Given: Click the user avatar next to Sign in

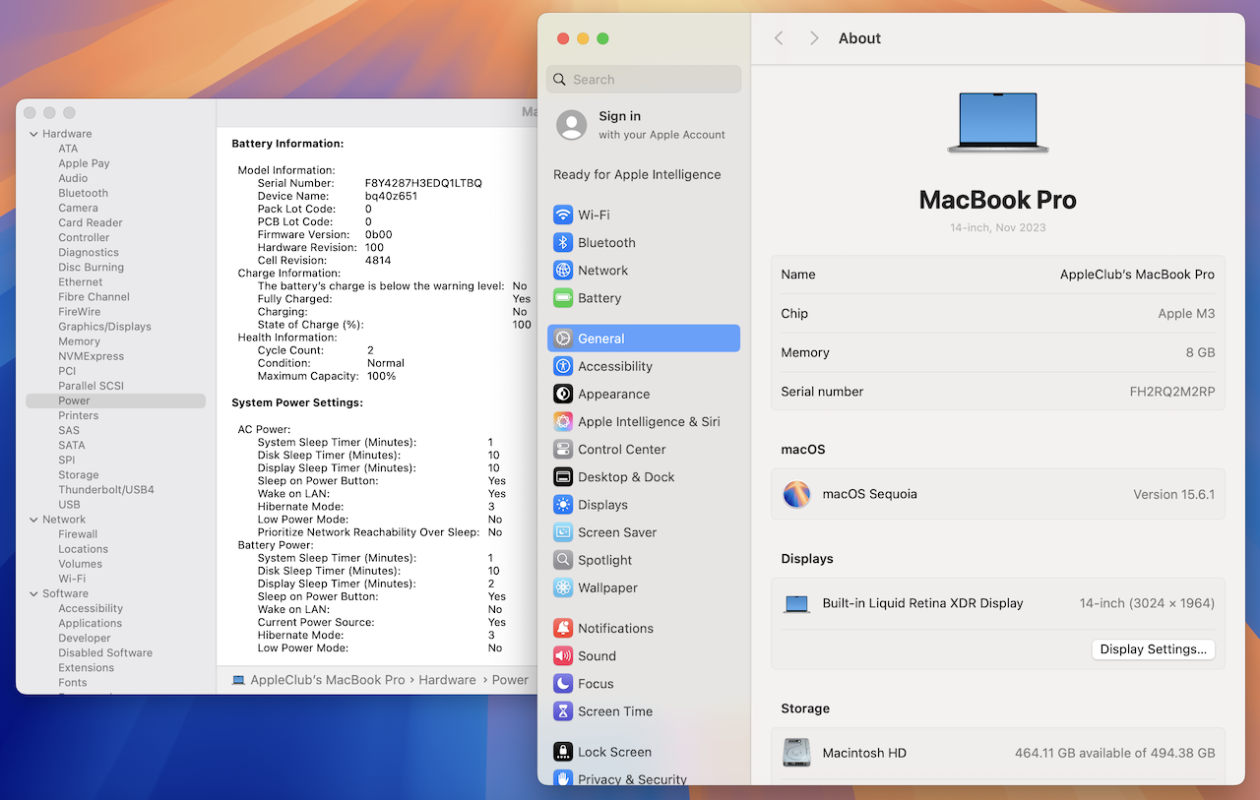Looking at the screenshot, I should [x=572, y=125].
